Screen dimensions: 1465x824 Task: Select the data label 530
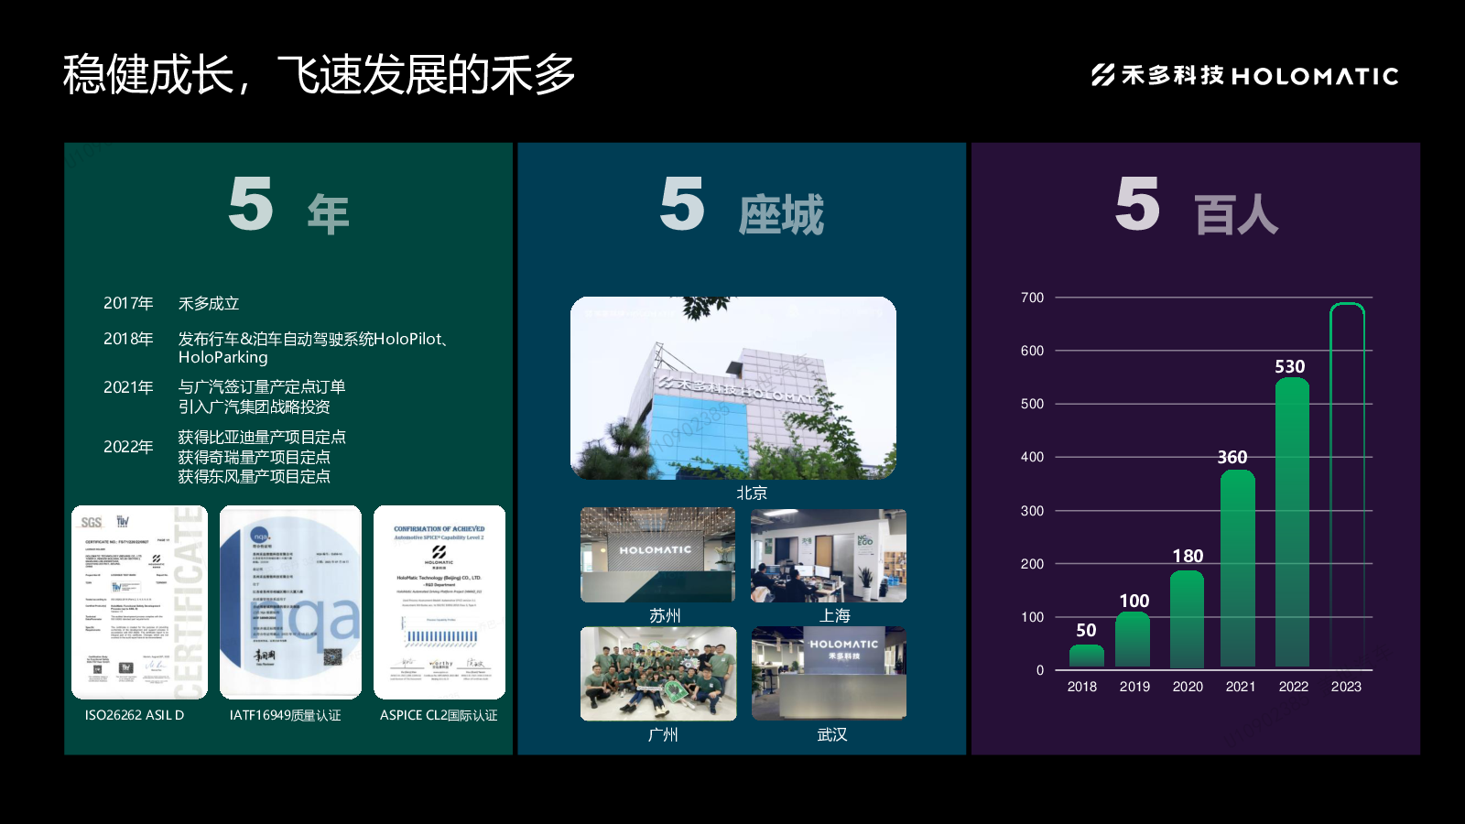[x=1290, y=366]
